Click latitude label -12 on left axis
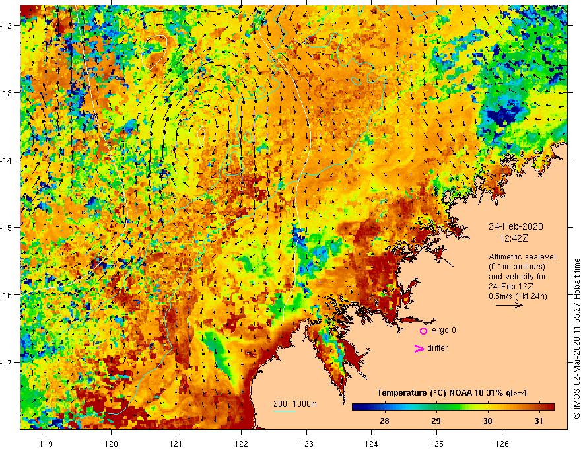 [6, 26]
